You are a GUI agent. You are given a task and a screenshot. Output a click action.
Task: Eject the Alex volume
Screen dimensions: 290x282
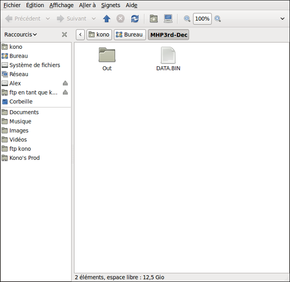tap(65, 83)
